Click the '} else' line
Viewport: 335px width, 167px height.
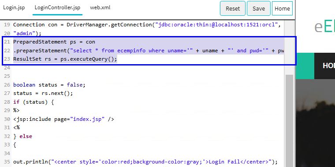22,136
